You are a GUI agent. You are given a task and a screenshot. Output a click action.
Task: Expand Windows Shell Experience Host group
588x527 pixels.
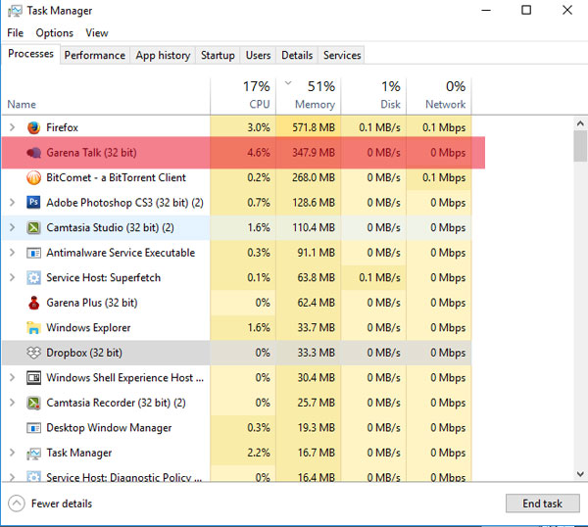tap(12, 377)
